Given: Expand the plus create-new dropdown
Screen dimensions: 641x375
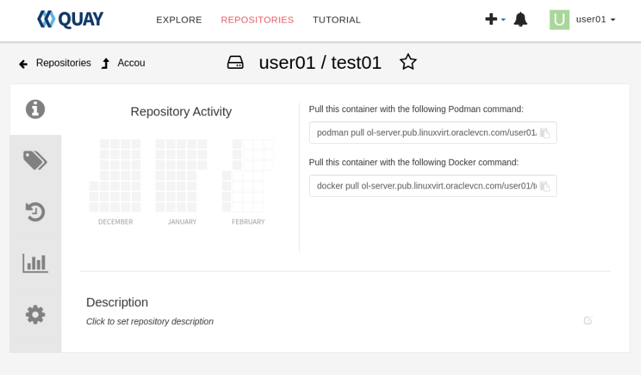Looking at the screenshot, I should [x=495, y=19].
